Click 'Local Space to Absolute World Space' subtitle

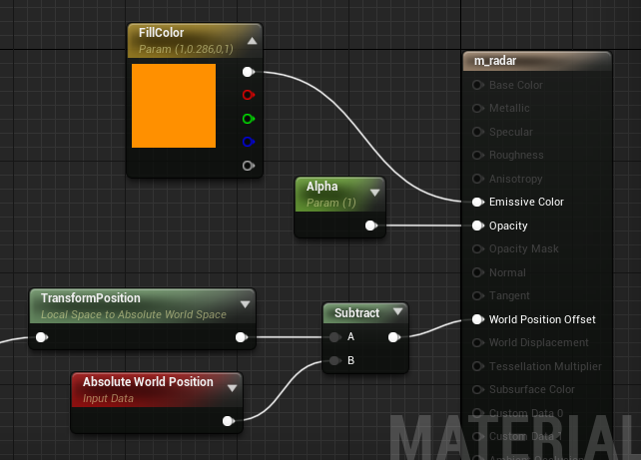point(133,314)
